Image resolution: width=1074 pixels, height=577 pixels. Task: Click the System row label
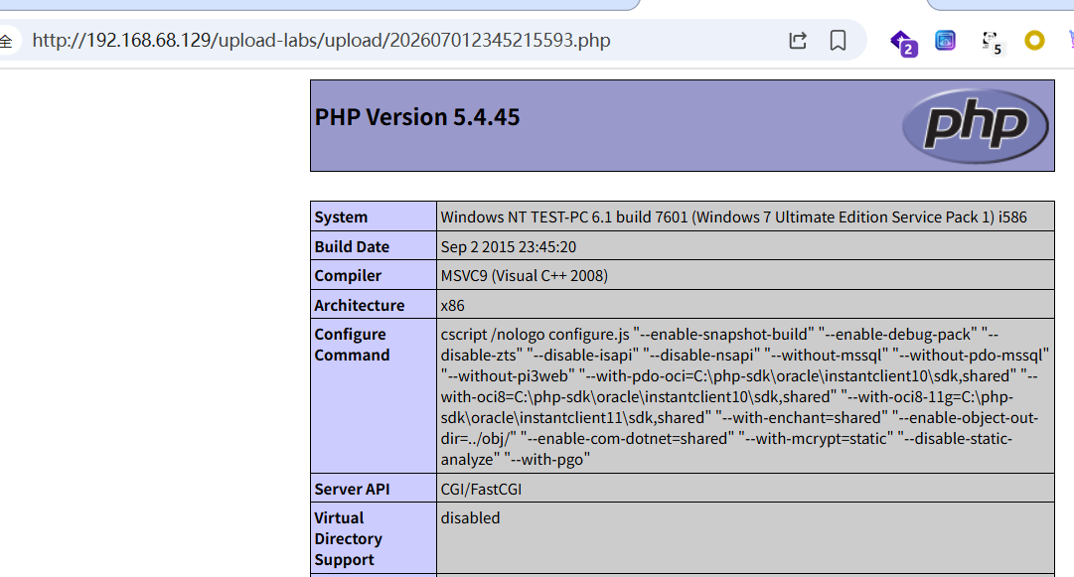(341, 216)
